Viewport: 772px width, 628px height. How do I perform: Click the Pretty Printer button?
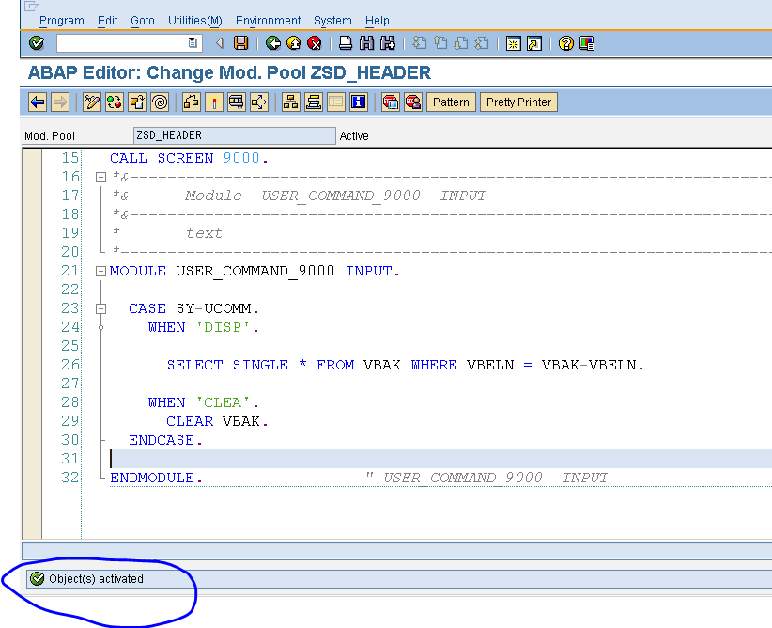point(518,102)
